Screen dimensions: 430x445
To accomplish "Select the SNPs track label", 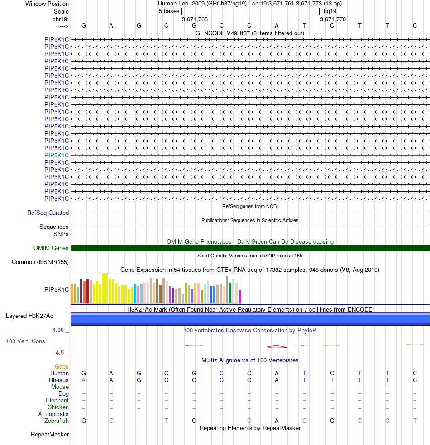I will (x=61, y=234).
